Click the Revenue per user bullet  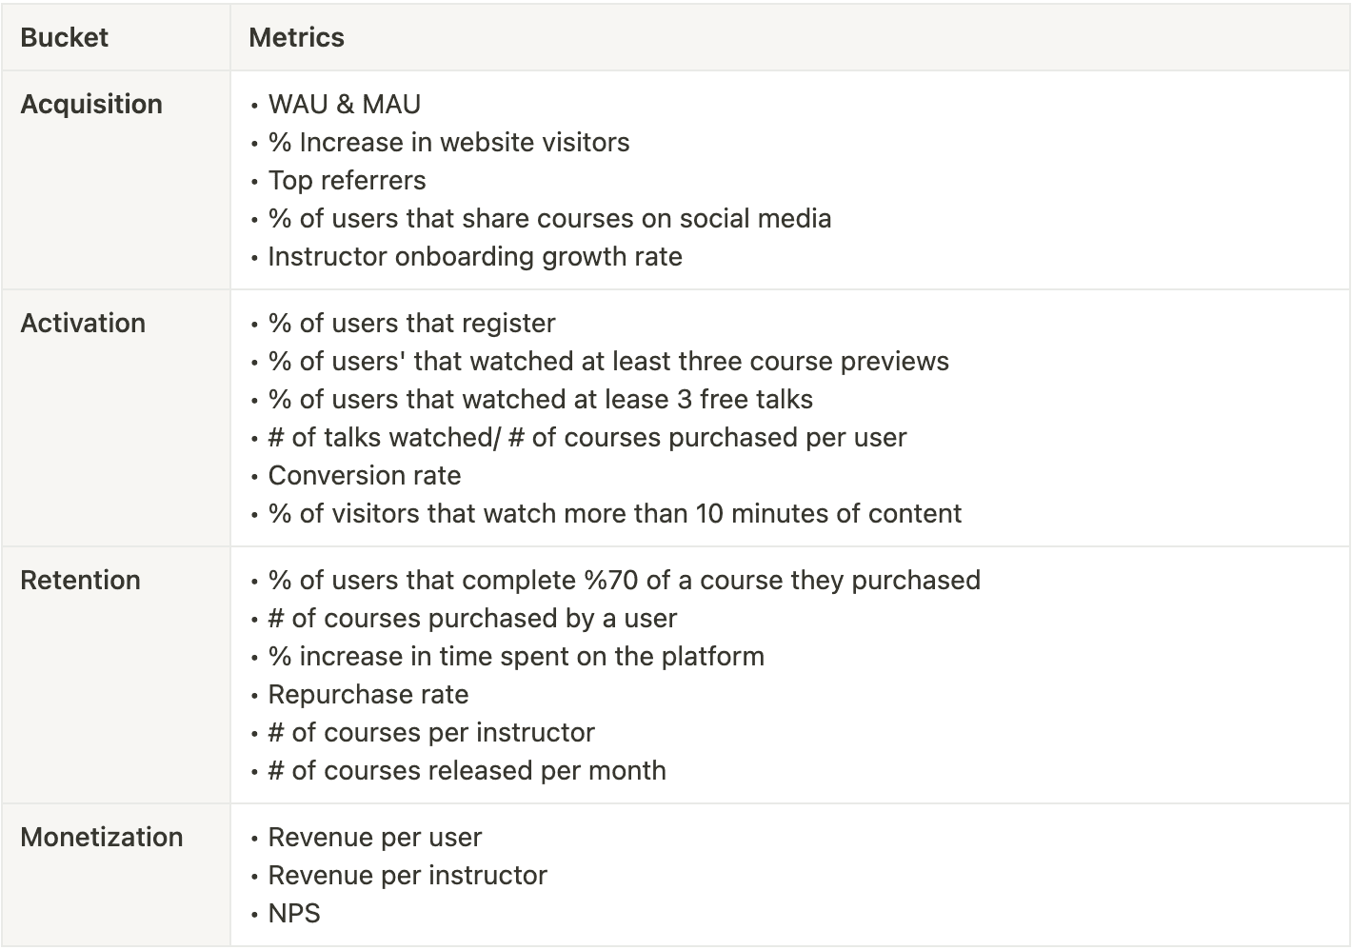pyautogui.click(x=374, y=838)
